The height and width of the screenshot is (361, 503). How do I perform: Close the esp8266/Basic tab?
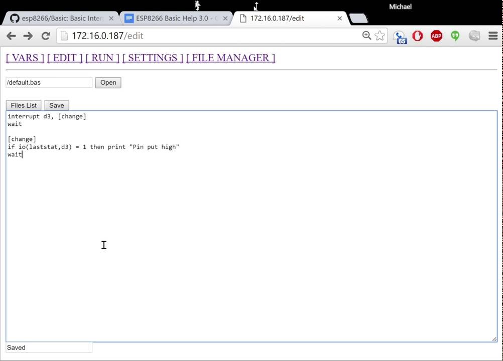pos(111,19)
